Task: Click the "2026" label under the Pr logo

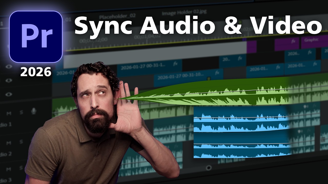Action: (36, 72)
